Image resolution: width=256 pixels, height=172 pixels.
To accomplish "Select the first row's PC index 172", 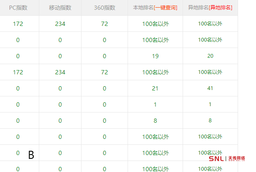I will 18,24.
